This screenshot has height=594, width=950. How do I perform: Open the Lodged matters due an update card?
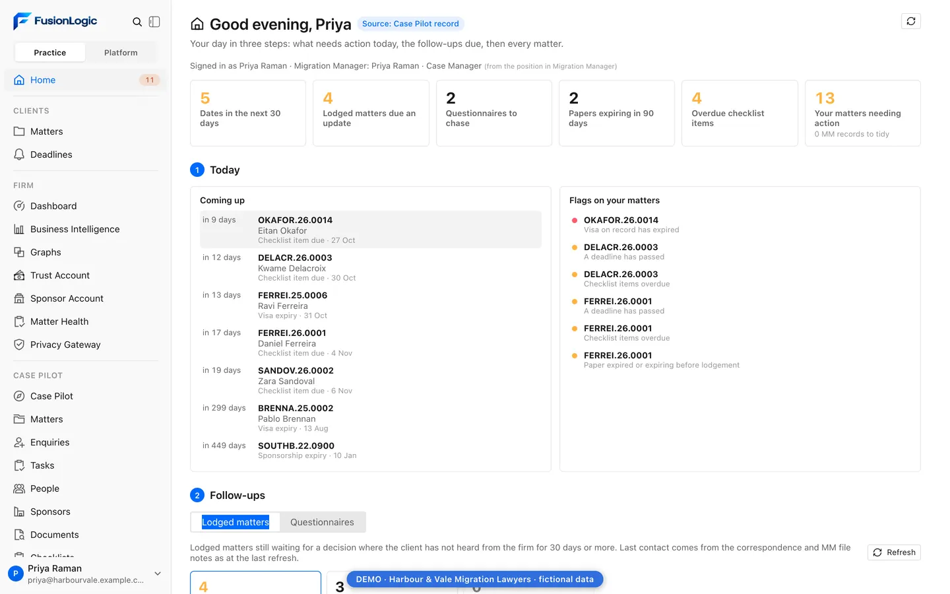(x=371, y=113)
